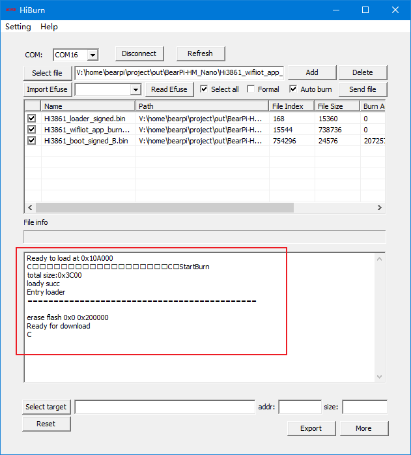Enable the Formal checkbox
The height and width of the screenshot is (455, 411).
point(251,89)
